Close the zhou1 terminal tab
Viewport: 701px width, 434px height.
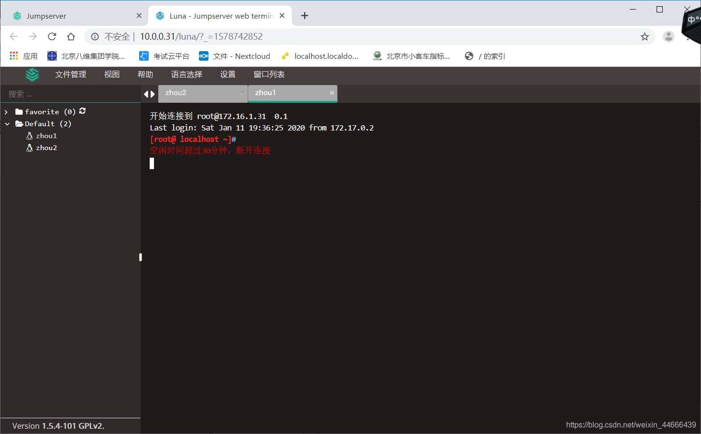pyautogui.click(x=332, y=93)
